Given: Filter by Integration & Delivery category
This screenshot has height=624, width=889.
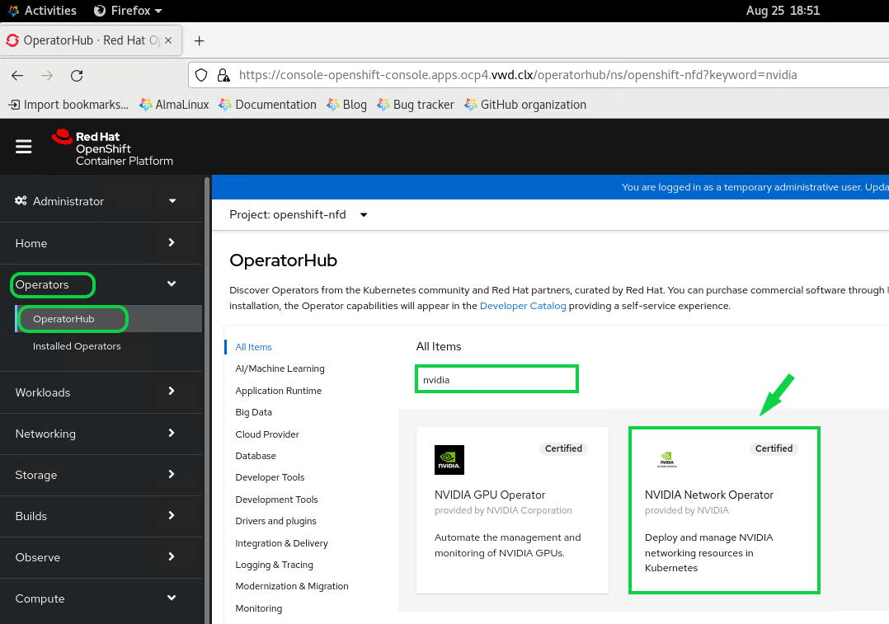Looking at the screenshot, I should pyautogui.click(x=282, y=543).
